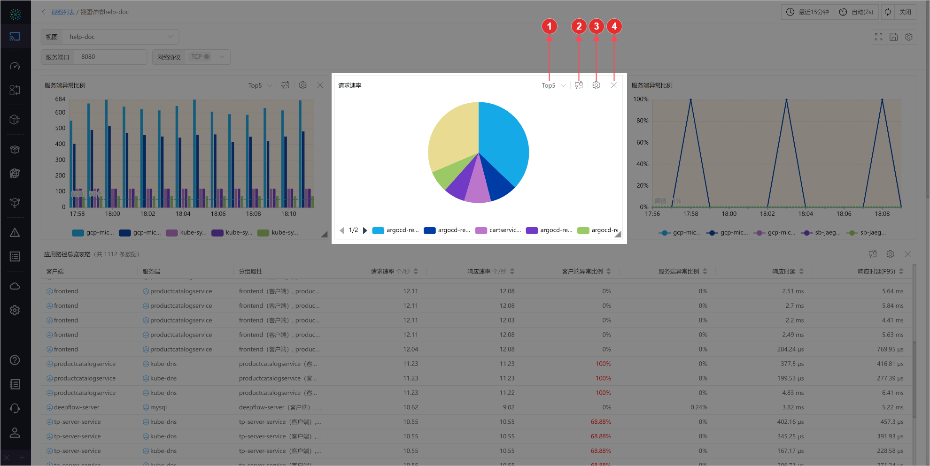The image size is (930, 466).
Task: Expand the 网络协议 dropdown arrow
Action: click(222, 57)
